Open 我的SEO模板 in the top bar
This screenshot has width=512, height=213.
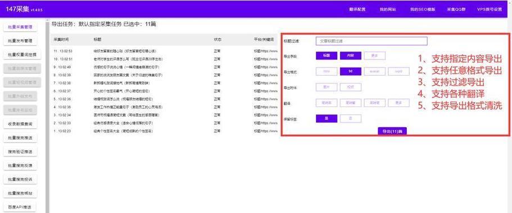(x=423, y=10)
